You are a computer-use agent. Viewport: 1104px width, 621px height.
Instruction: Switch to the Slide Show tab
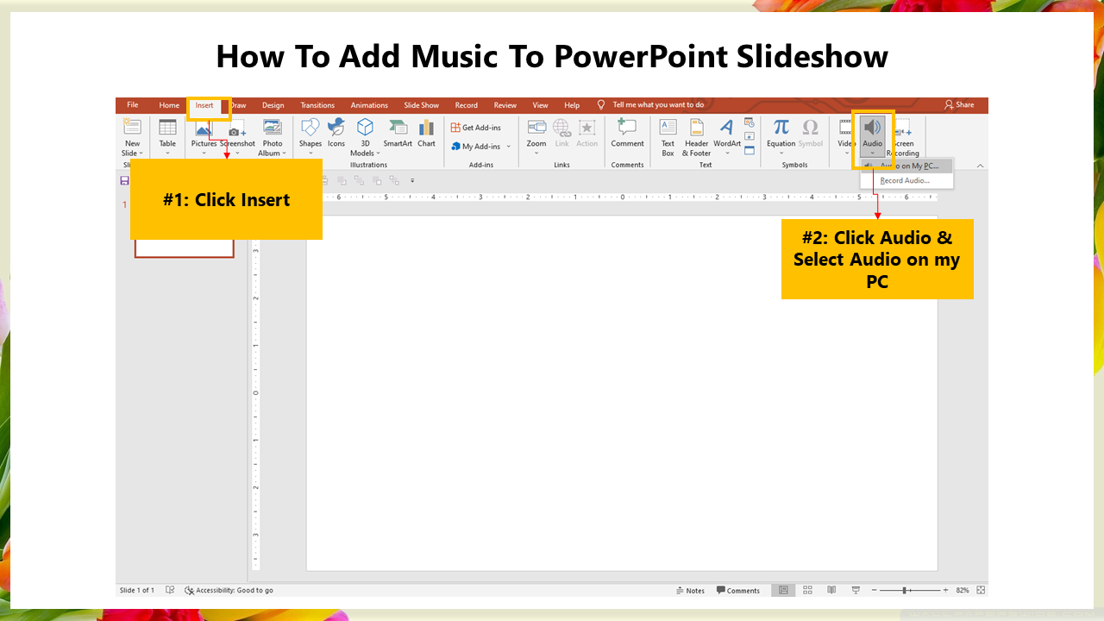422,105
